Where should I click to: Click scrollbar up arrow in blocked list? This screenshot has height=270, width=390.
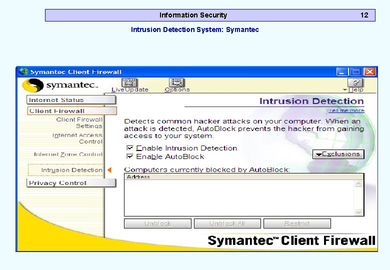point(358,183)
